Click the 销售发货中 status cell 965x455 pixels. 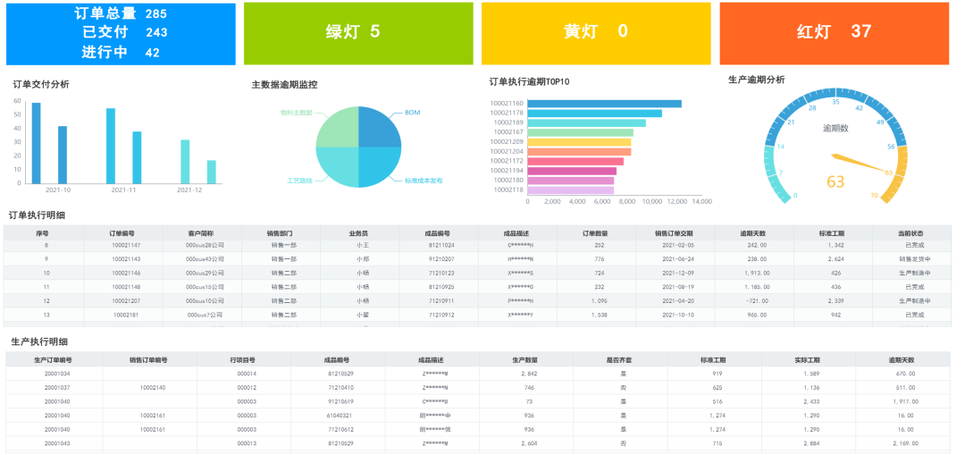point(915,259)
